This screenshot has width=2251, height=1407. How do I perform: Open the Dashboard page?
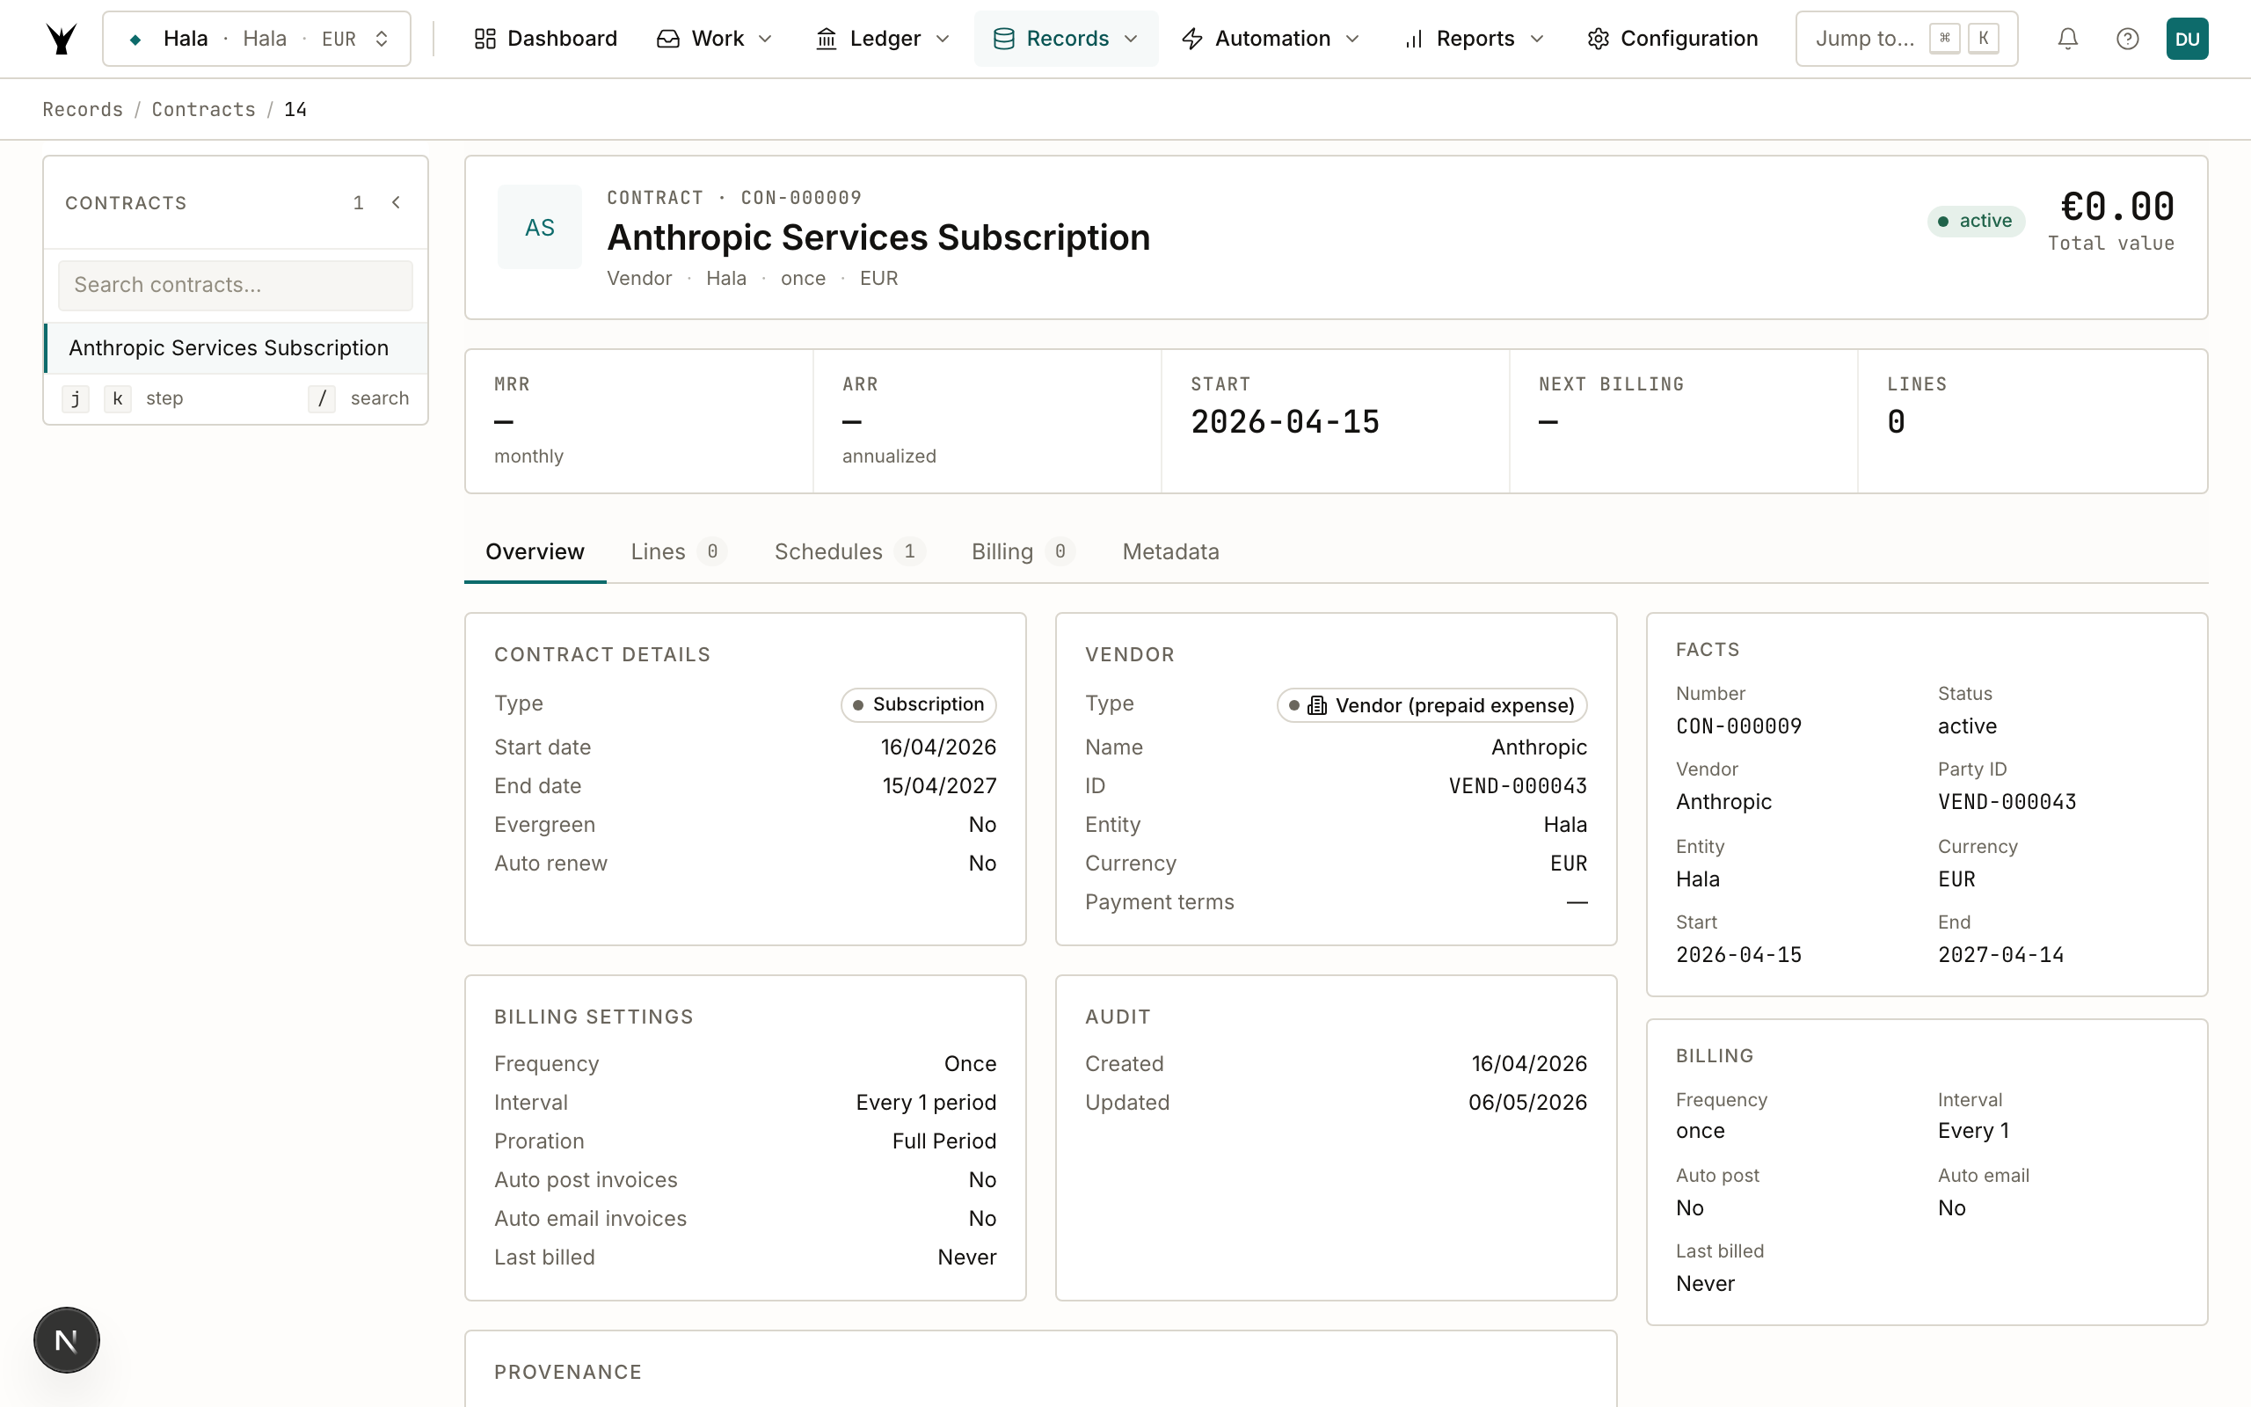click(x=546, y=38)
